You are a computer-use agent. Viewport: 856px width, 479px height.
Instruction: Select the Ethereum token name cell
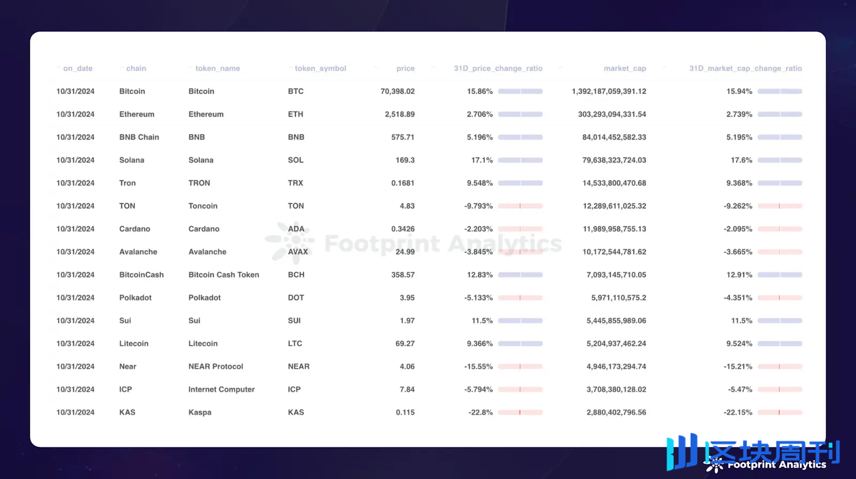tap(206, 114)
